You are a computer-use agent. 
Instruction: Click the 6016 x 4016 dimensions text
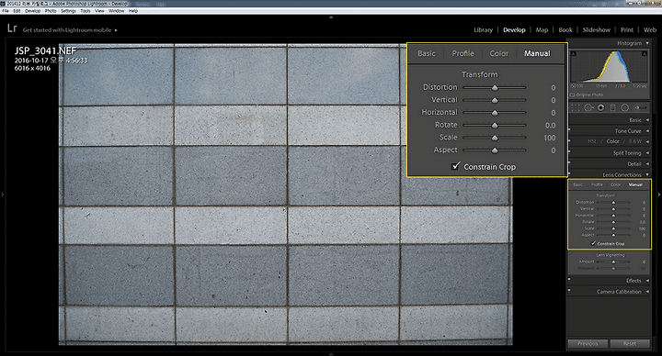[32, 68]
